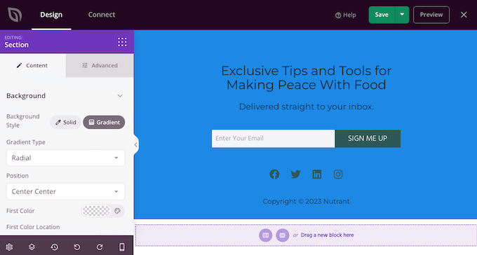Add a full-width section icon in drop area
The image size is (477, 255).
coord(282,235)
